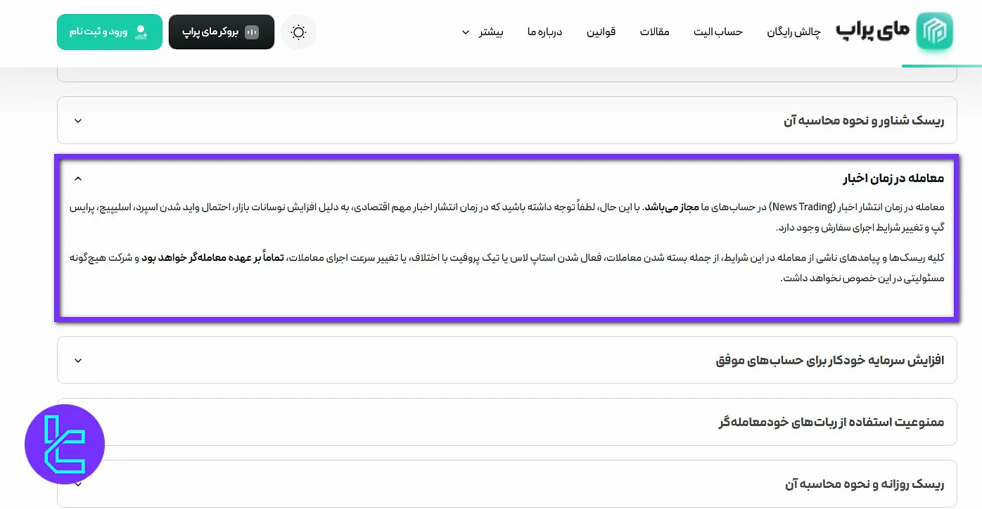The image size is (982, 509).
Task: Click قوانین in the navigation bar
Action: click(x=601, y=32)
